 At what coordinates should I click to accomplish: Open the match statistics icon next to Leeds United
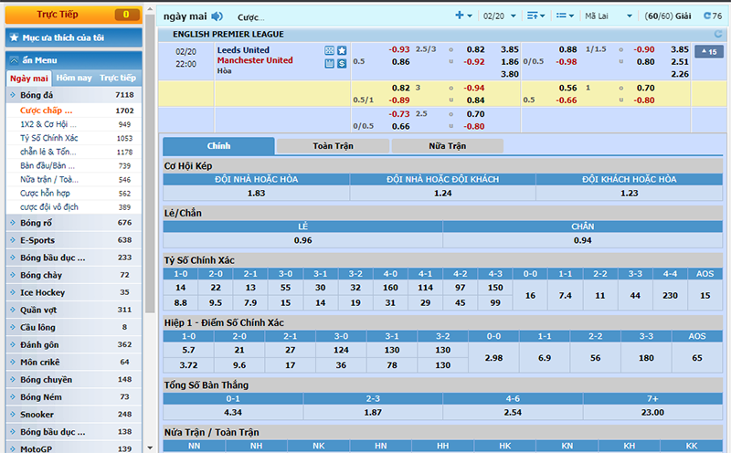(x=329, y=50)
